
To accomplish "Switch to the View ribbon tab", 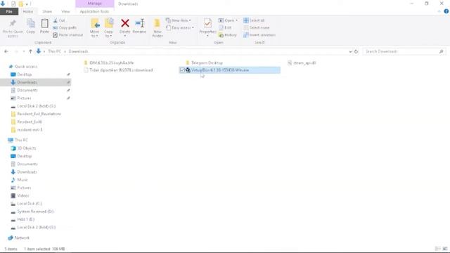I will (65, 11).
